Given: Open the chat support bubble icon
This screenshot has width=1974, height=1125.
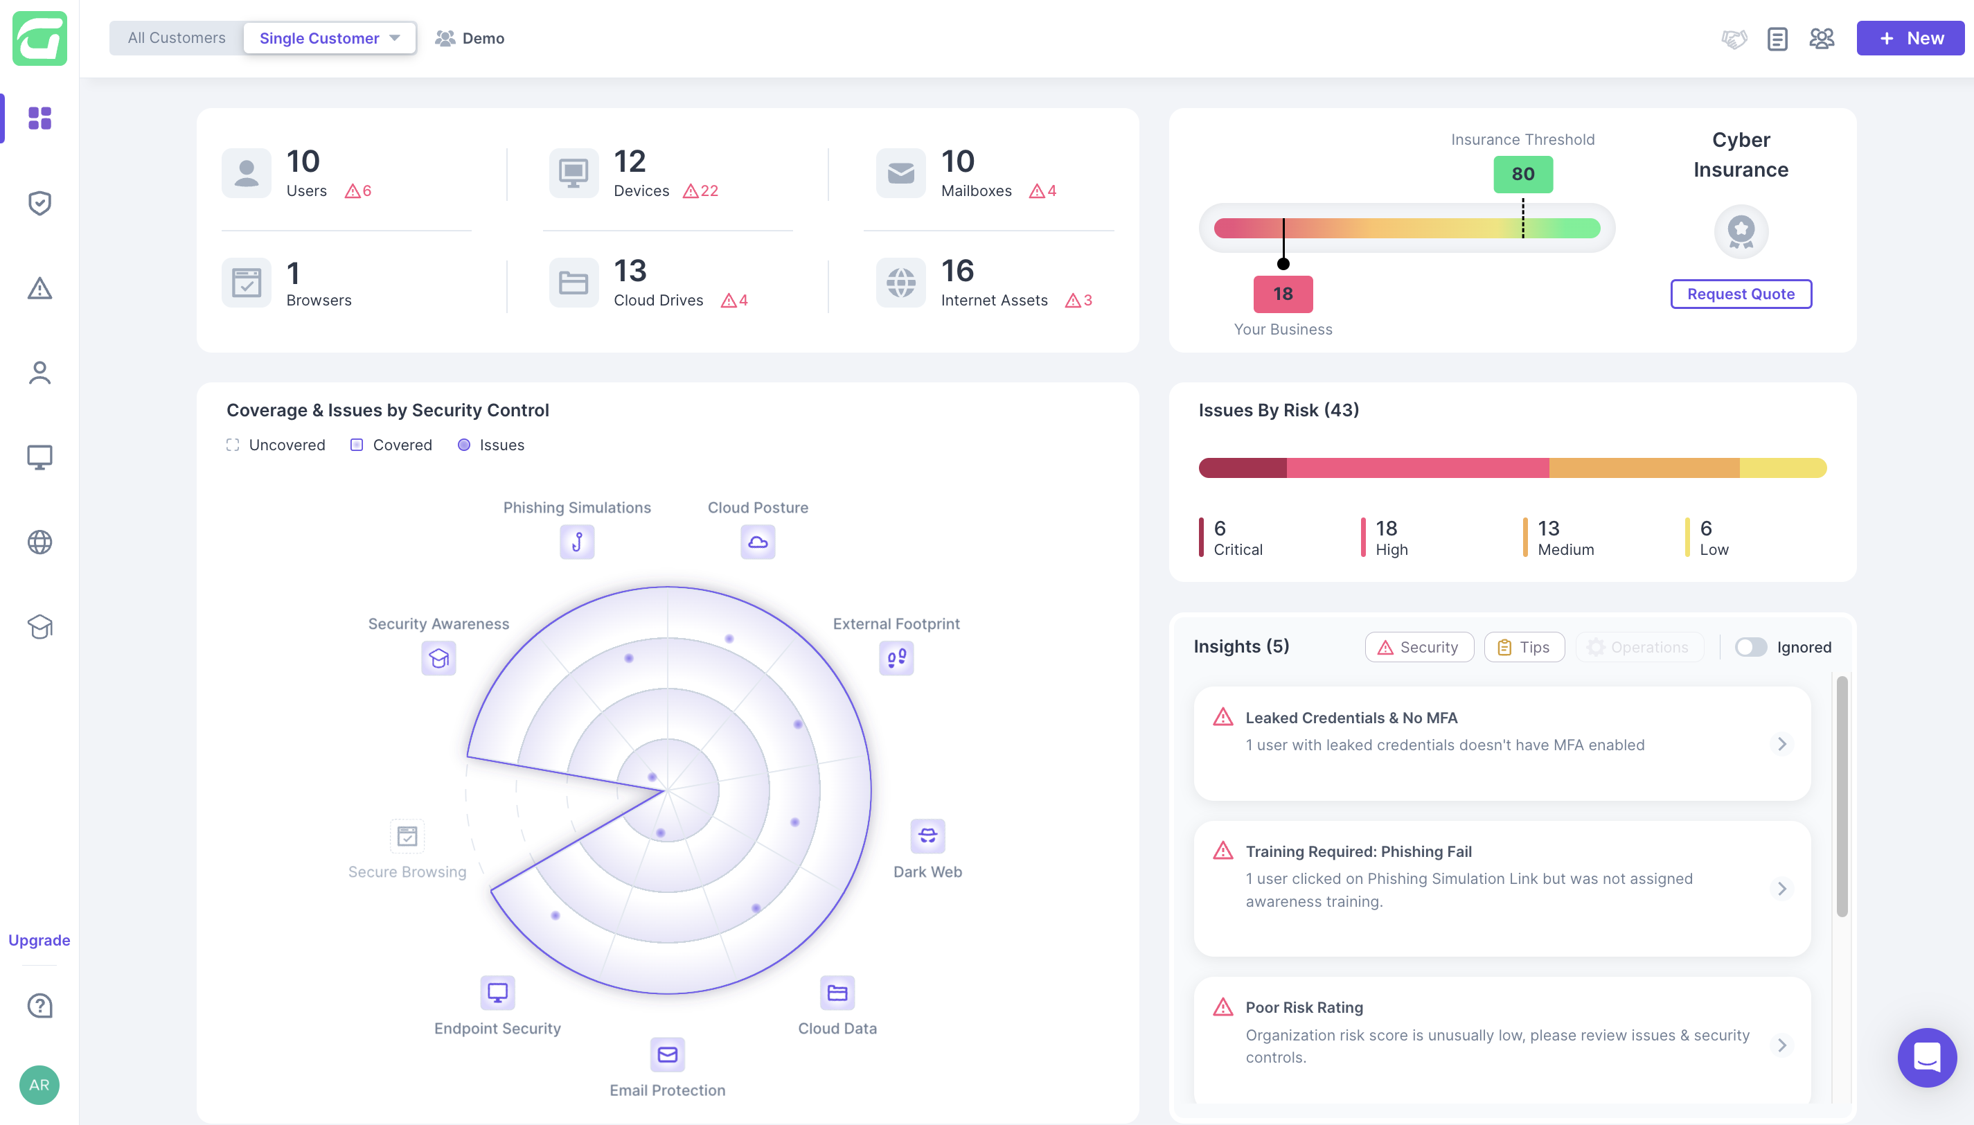Looking at the screenshot, I should pos(1926,1057).
